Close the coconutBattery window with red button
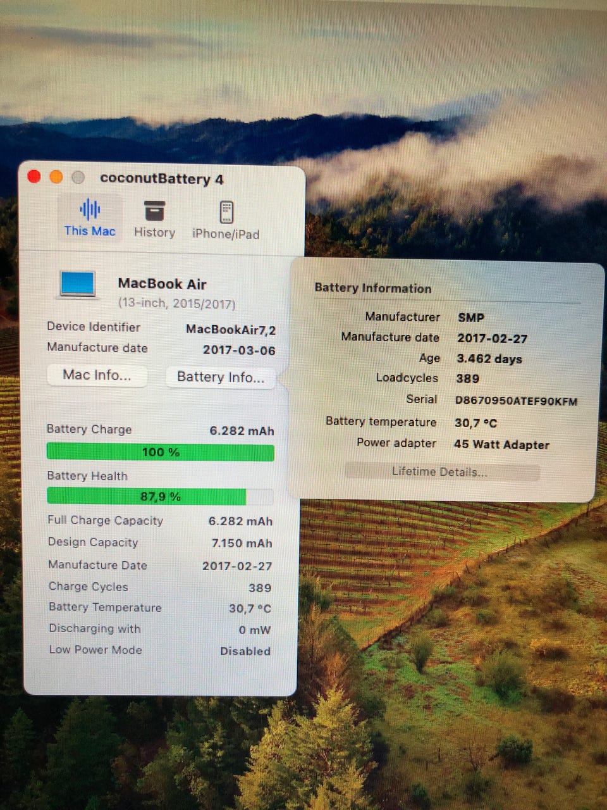Screen dimensions: 607x810 click(x=34, y=177)
